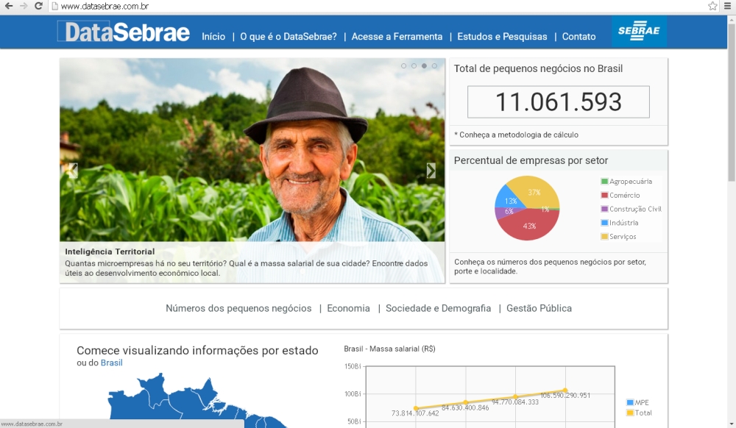Open 'Conheça a metodologia de cálculo' link
Image resolution: width=736 pixels, height=428 pixels.
click(517, 135)
